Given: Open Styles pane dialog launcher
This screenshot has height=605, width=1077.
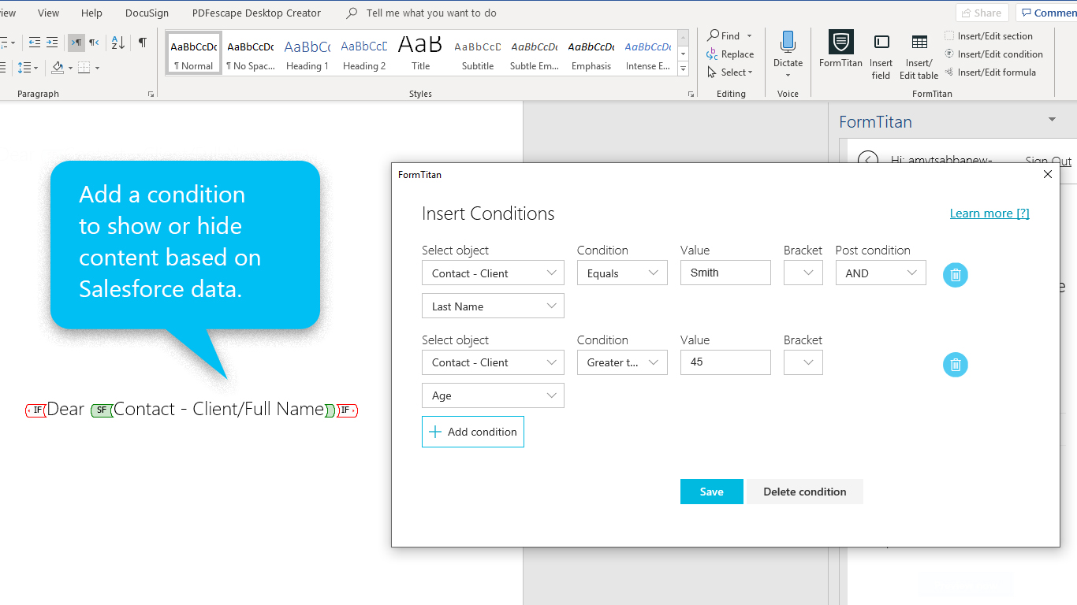Looking at the screenshot, I should (x=691, y=94).
